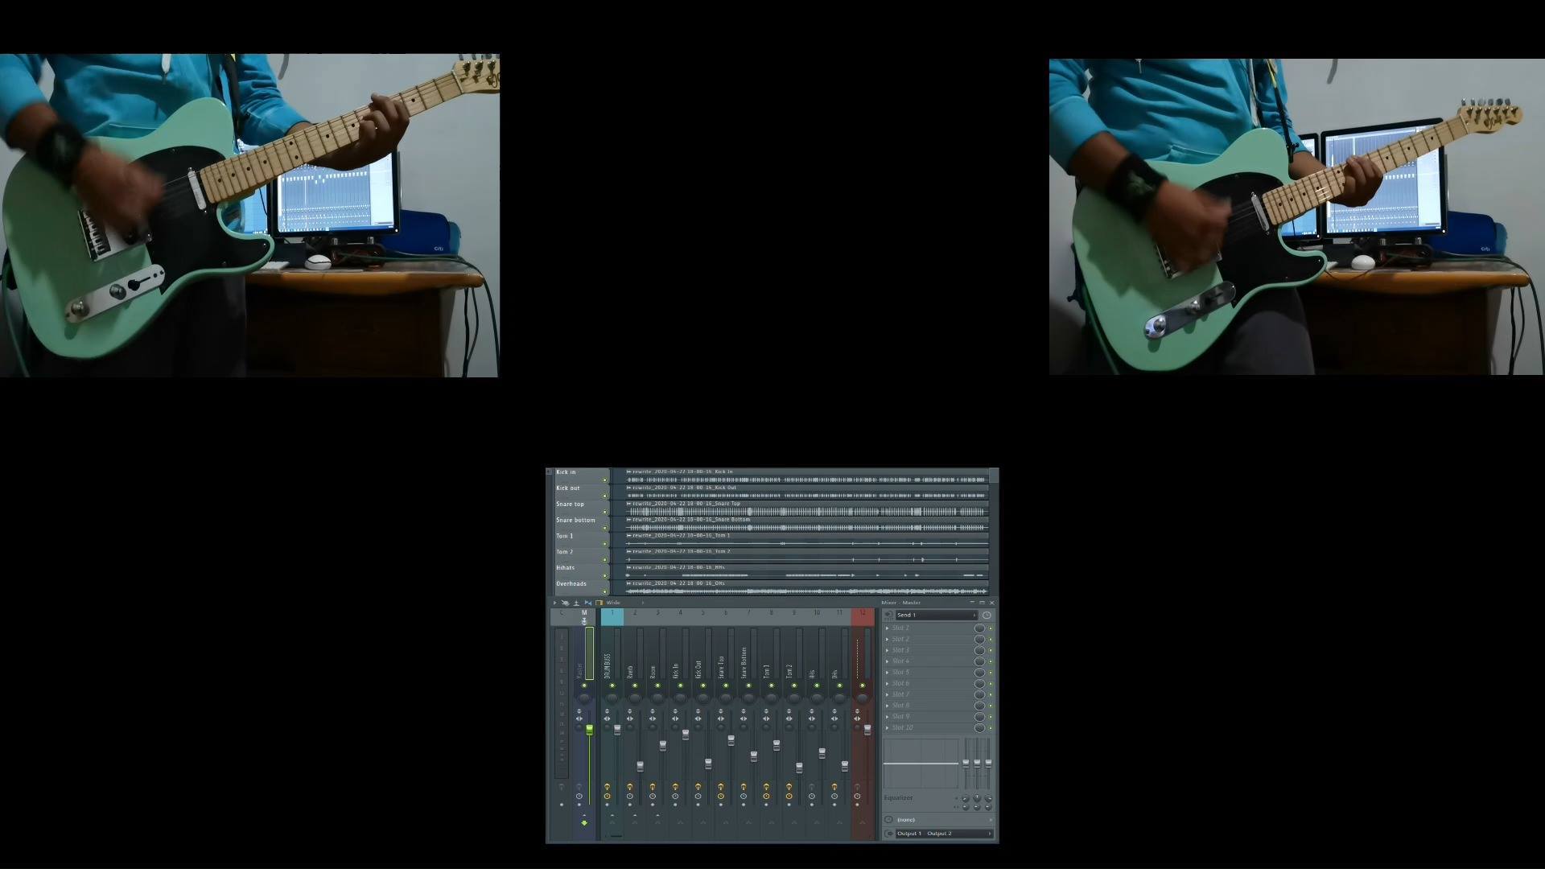This screenshot has width=1545, height=869.
Task: Mute the Kick in playlist track
Action: point(605,480)
